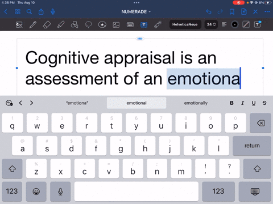This screenshot has height=204, width=273.
Task: Open the keyboard clipboard/format icon
Action: coord(9,103)
